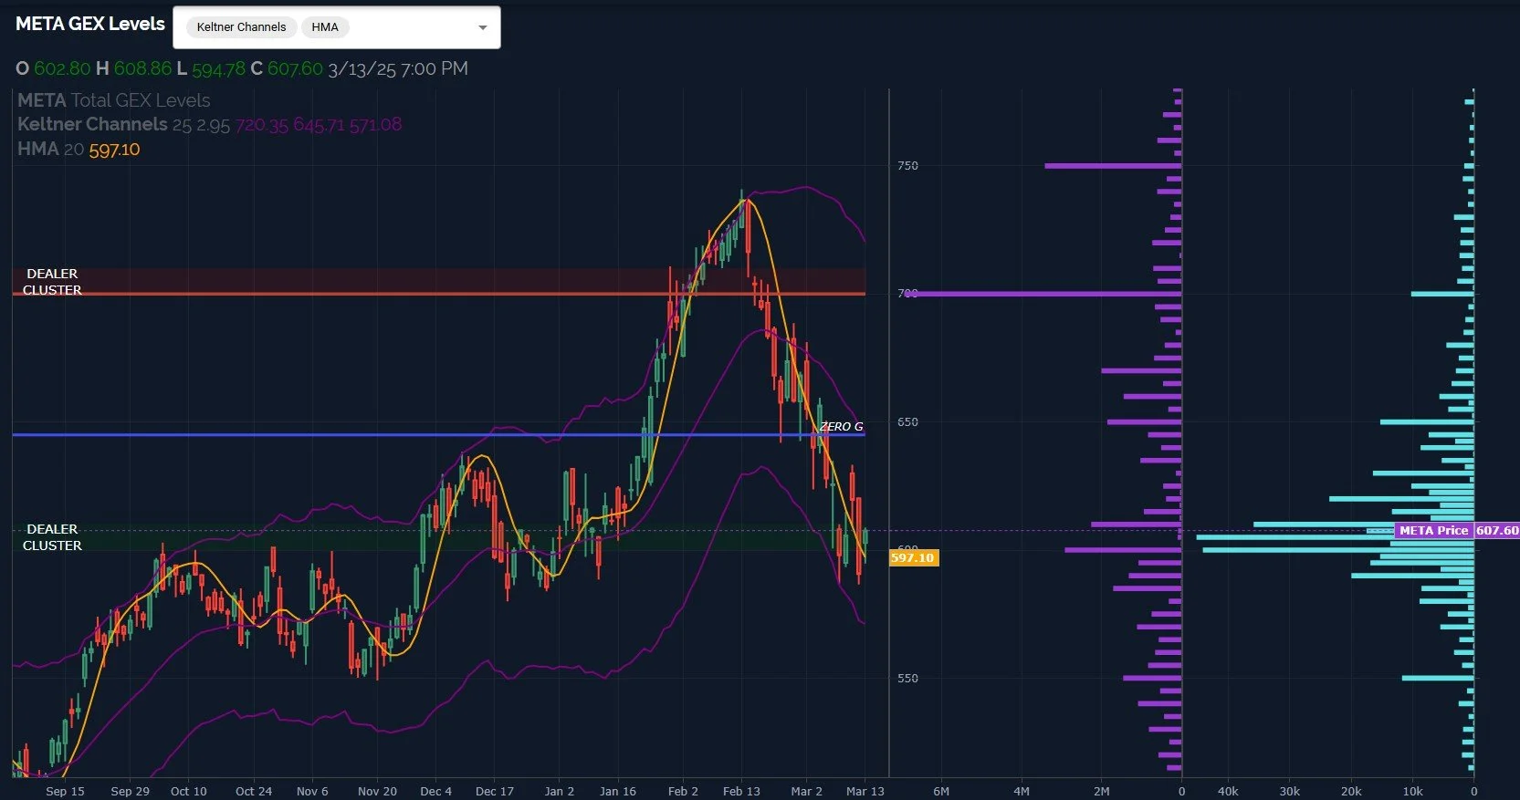The image size is (1520, 800).
Task: Click the orange 597.10 HMA price tag
Action: click(913, 557)
